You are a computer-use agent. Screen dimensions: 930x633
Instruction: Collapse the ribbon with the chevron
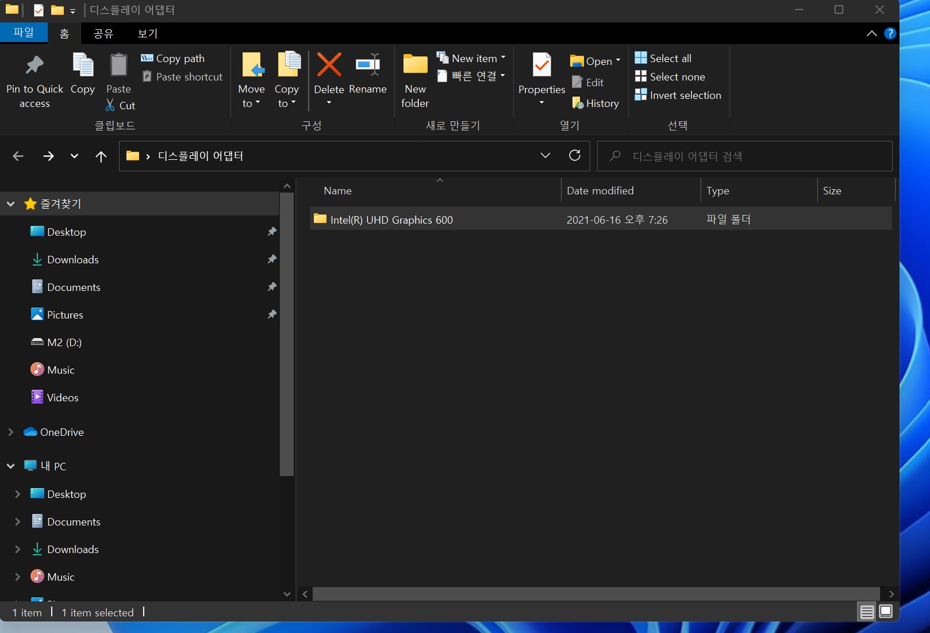[871, 33]
